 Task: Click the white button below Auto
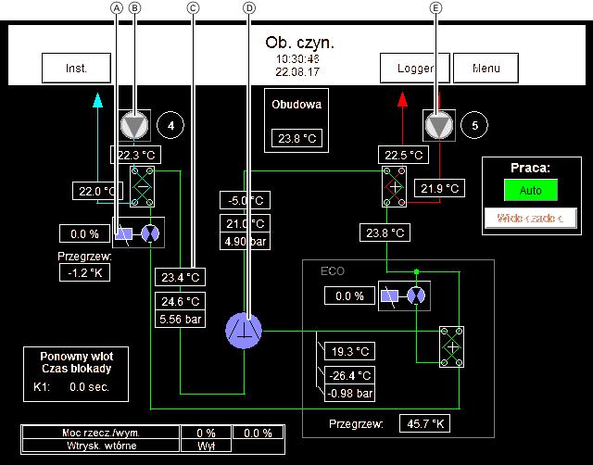tap(531, 218)
